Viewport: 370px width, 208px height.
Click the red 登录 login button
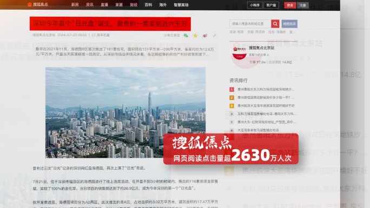[x=290, y=5]
